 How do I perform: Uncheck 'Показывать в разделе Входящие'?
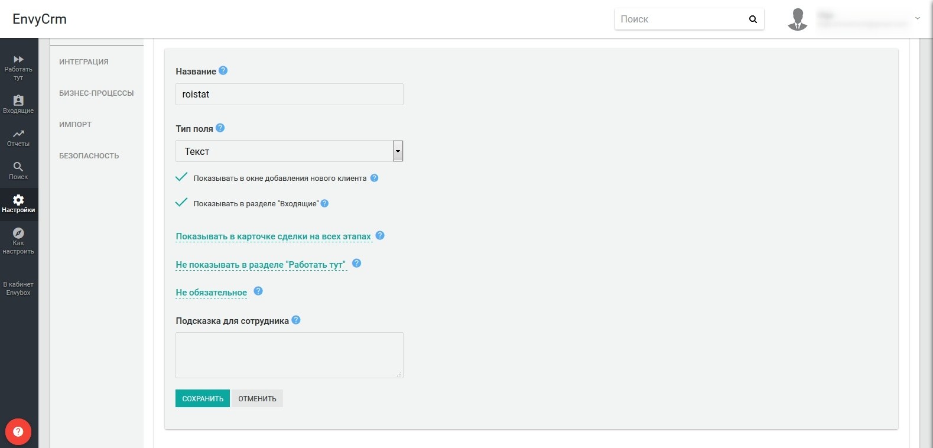181,203
